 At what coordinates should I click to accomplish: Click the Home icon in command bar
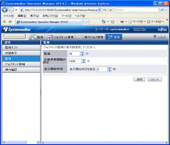[x=104, y=22]
